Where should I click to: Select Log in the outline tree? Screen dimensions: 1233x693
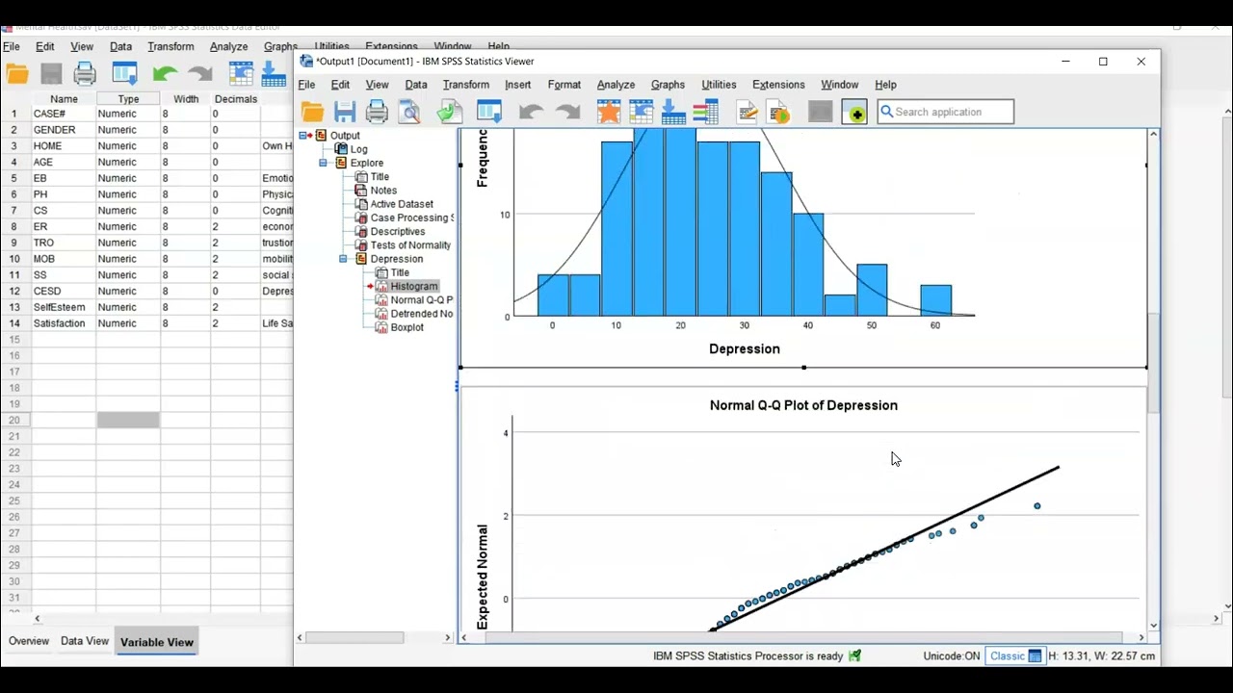tap(358, 149)
